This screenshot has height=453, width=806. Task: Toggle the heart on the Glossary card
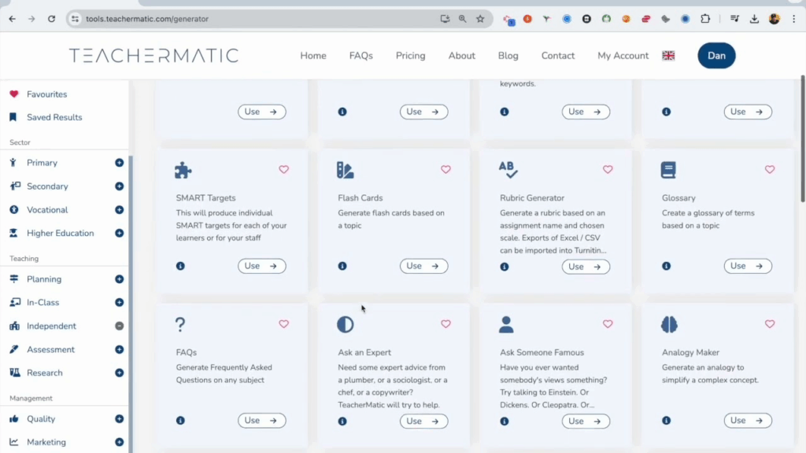point(770,170)
